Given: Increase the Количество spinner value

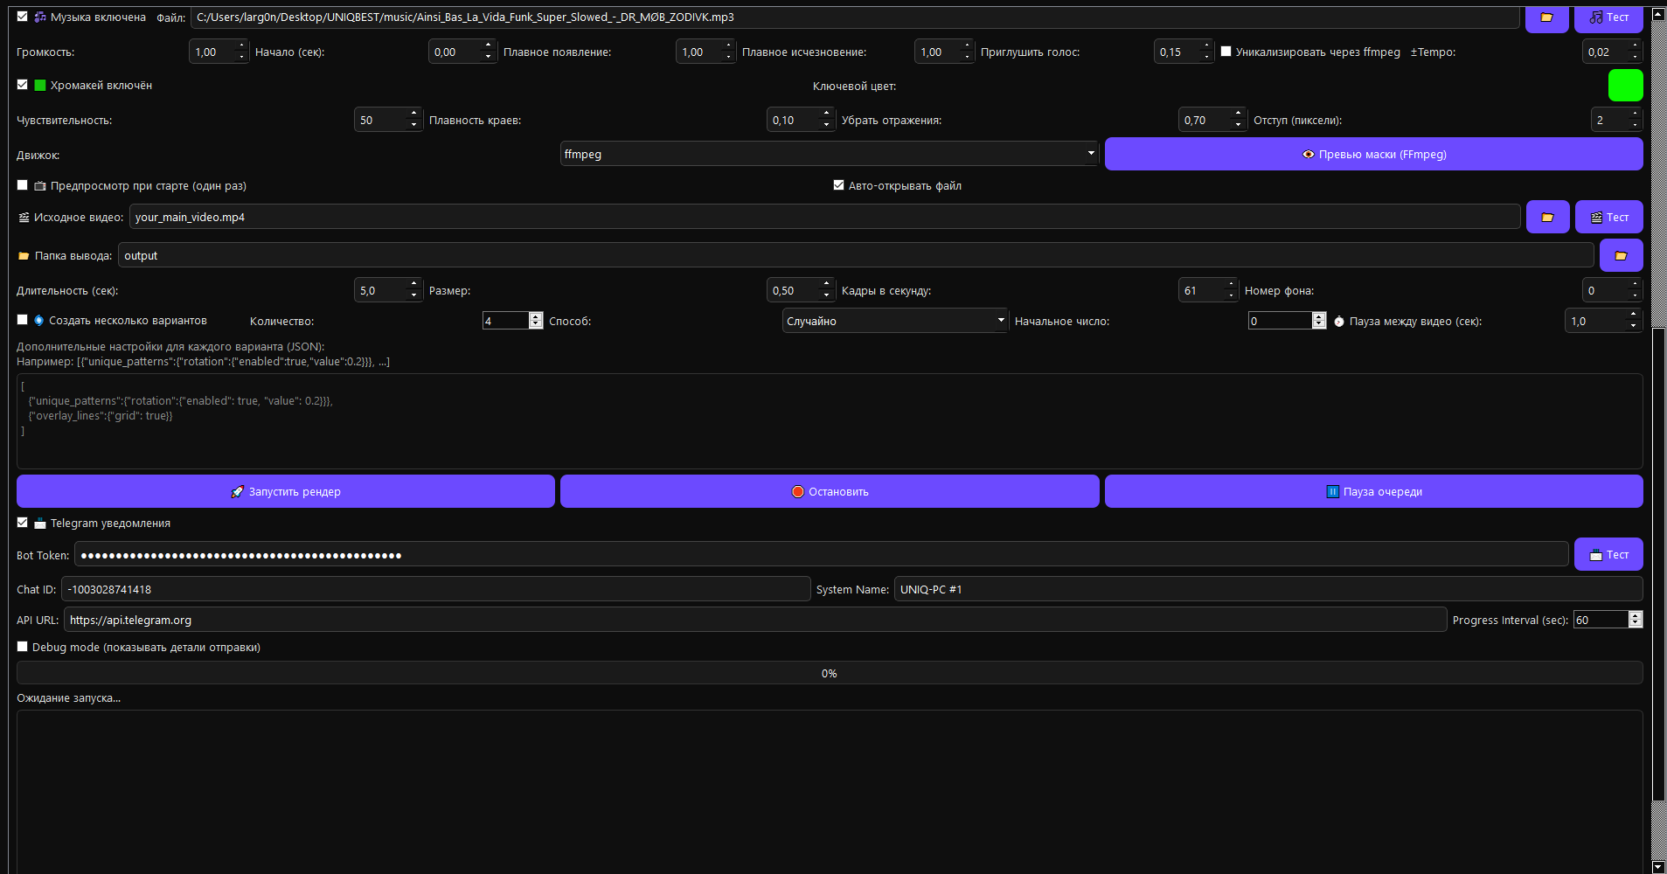Looking at the screenshot, I should click(536, 316).
